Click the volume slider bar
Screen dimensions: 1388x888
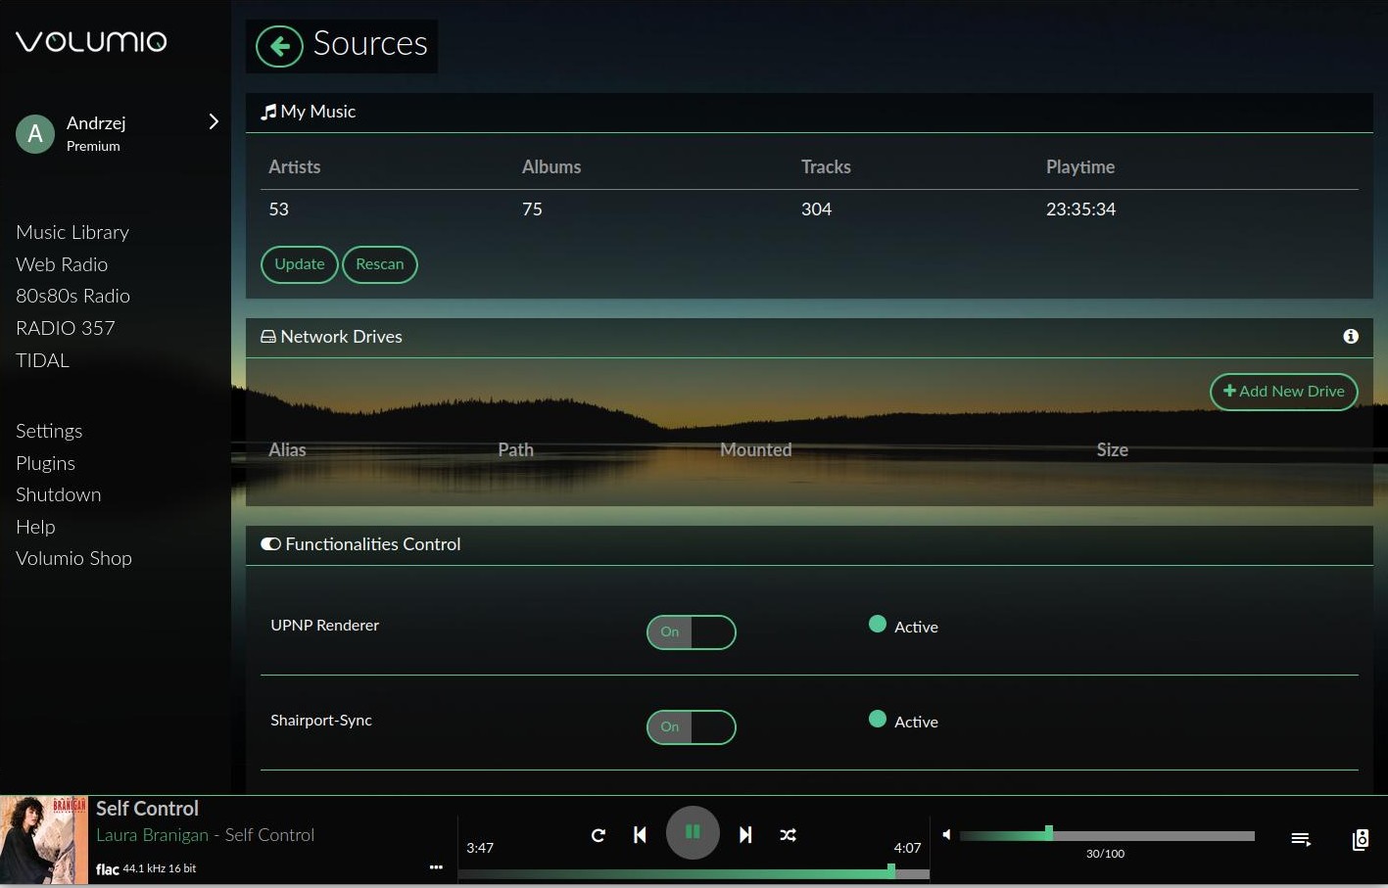point(1107,835)
